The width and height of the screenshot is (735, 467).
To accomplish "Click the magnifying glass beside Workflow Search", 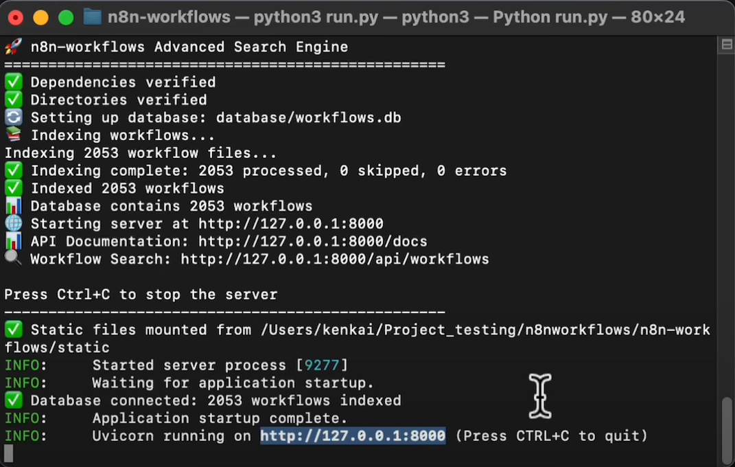I will click(x=14, y=259).
